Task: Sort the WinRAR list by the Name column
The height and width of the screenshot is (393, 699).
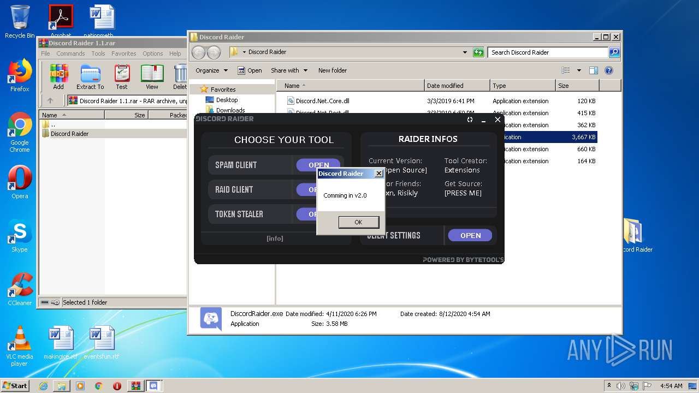Action: pyautogui.click(x=72, y=115)
